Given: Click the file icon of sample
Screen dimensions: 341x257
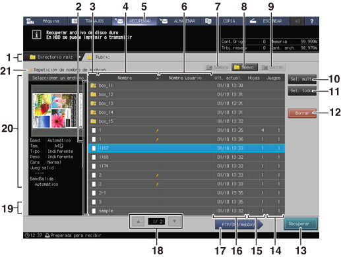Looking at the screenshot, I should 94,211.
